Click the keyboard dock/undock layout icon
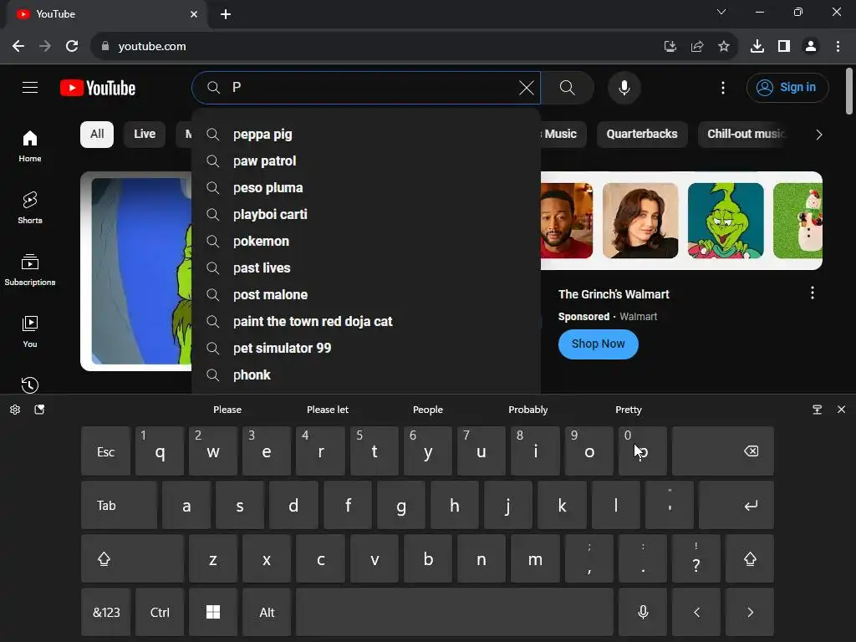The height and width of the screenshot is (642, 856). (x=818, y=410)
